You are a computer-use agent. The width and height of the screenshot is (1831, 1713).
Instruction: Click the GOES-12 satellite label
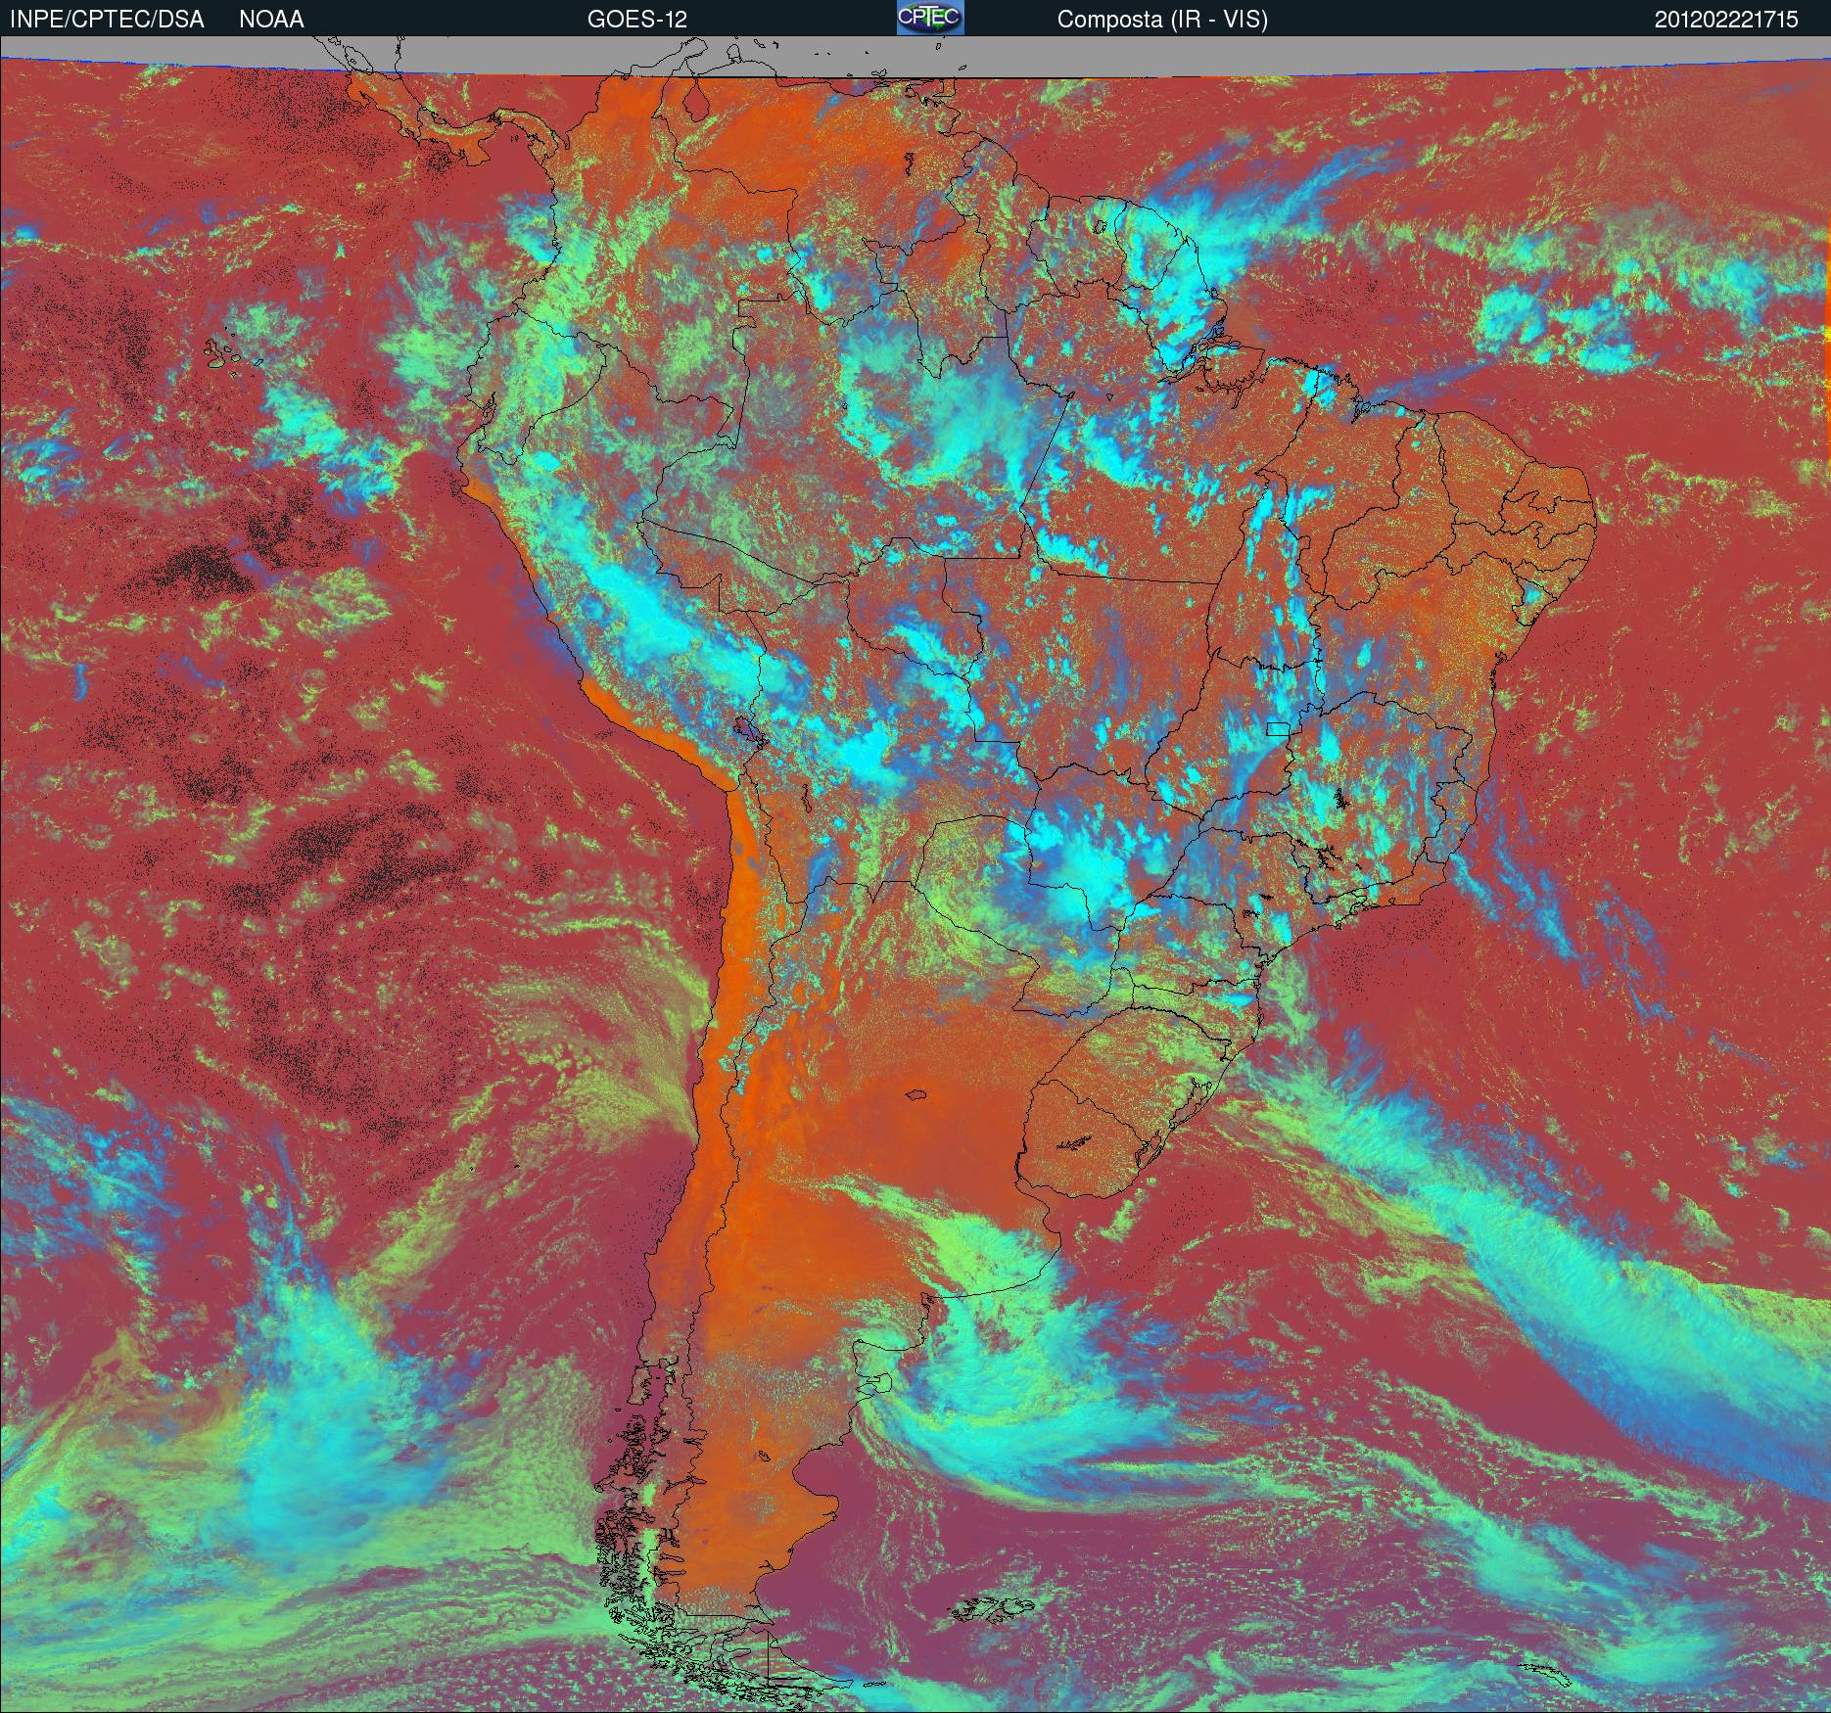point(636,20)
